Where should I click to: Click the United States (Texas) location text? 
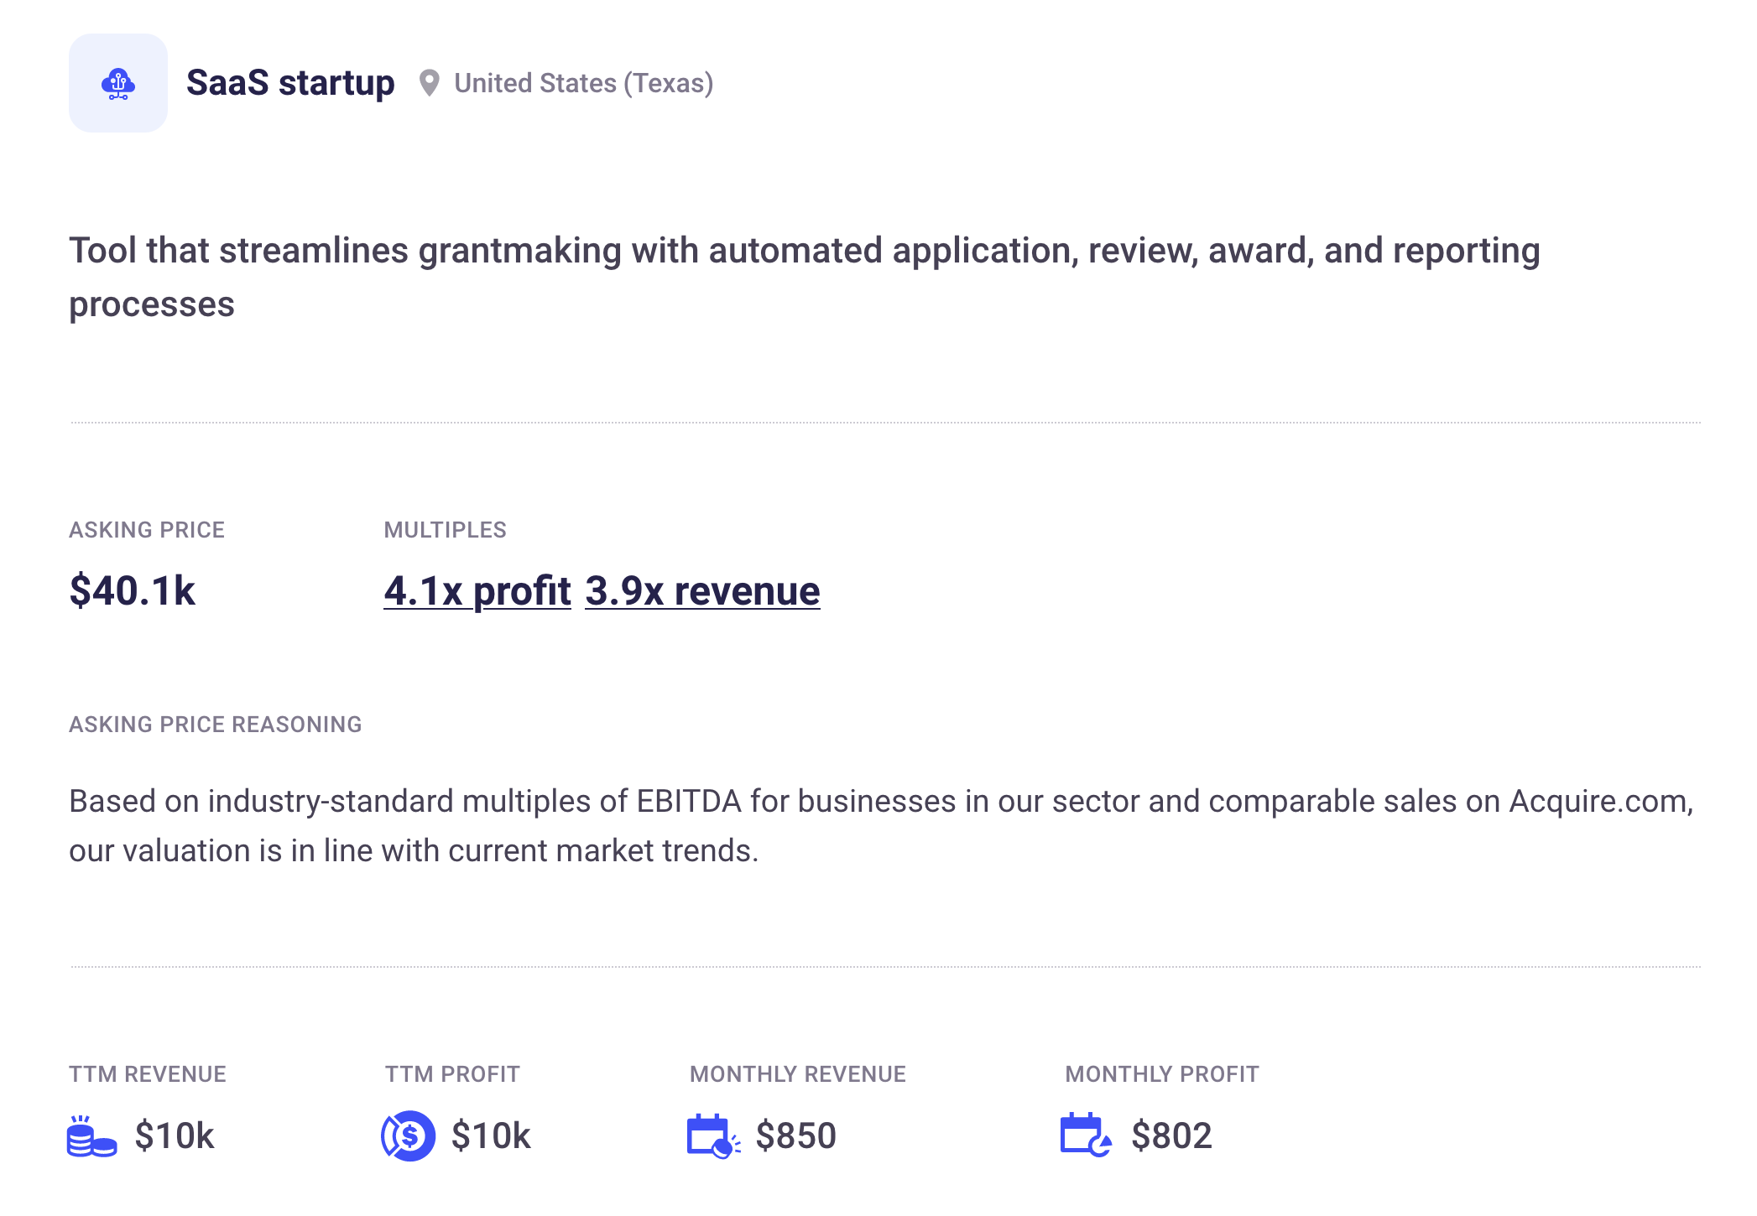pyautogui.click(x=583, y=83)
